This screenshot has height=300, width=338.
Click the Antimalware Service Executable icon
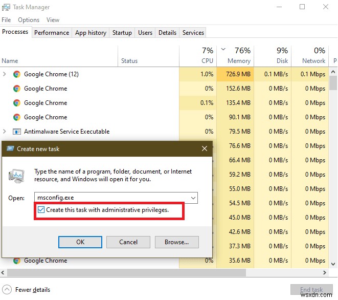(17, 132)
